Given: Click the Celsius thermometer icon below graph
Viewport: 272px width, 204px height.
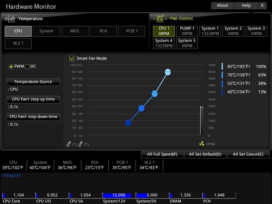Looking at the screenshot, I should click(69, 144).
